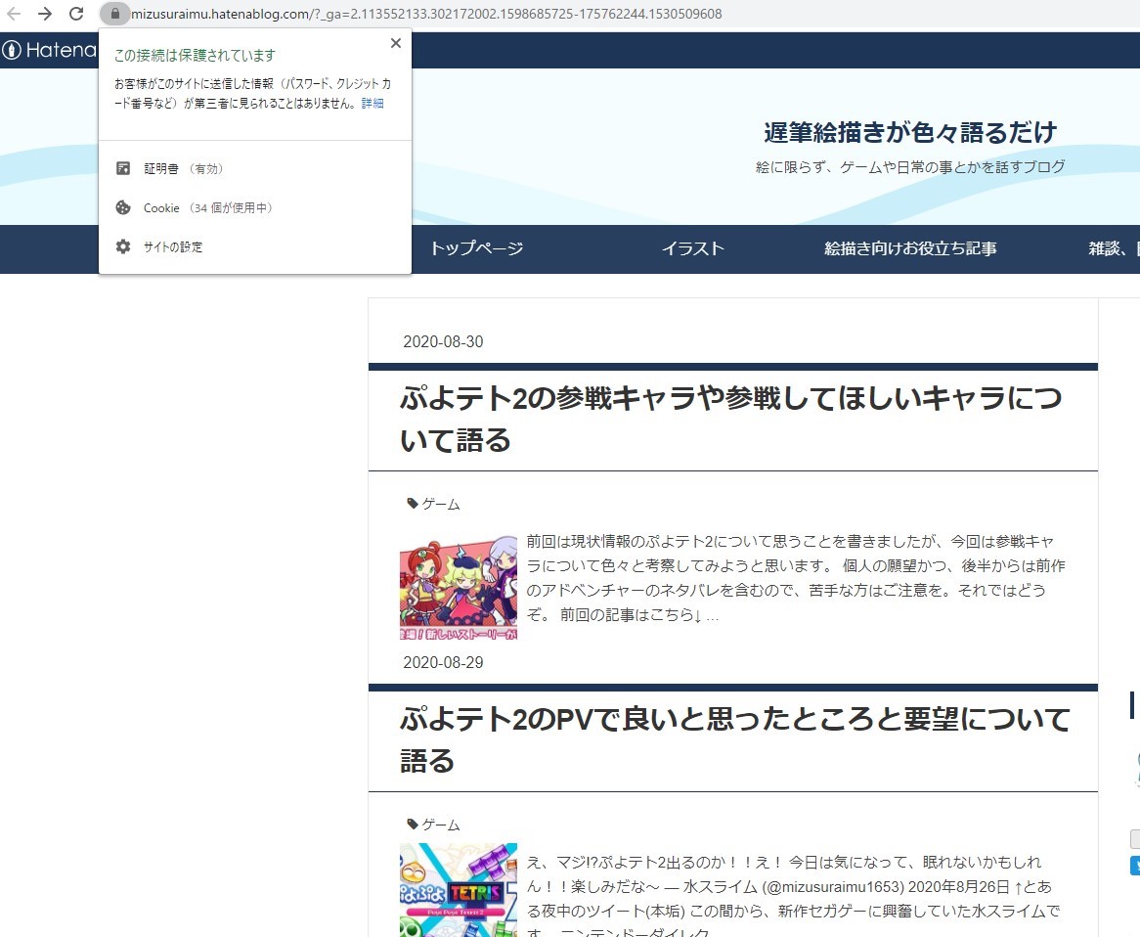Close the connection security popup
The height and width of the screenshot is (937, 1140).
pos(396,43)
